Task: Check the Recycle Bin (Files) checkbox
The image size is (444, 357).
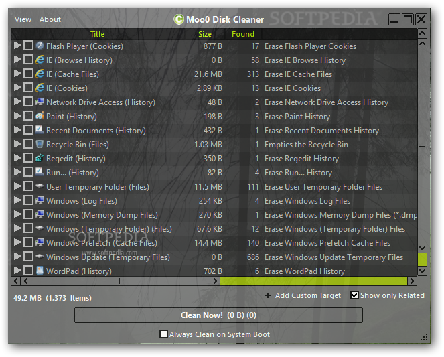Action: (x=28, y=144)
